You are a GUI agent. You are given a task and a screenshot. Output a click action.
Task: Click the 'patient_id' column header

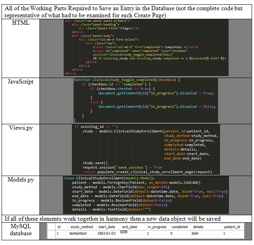tap(232, 227)
